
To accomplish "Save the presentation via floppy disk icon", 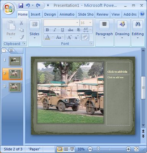I will 21,5.
